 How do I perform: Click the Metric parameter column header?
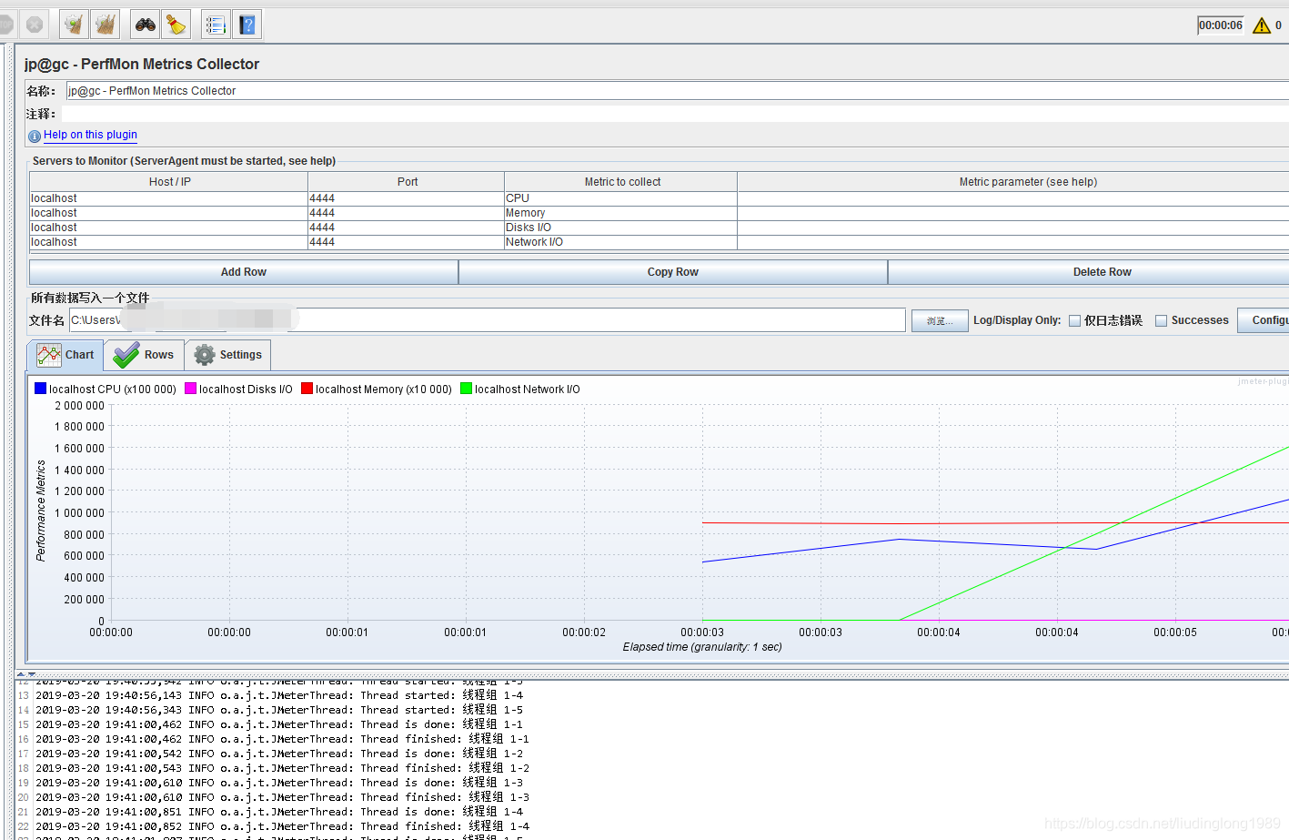1013,182
